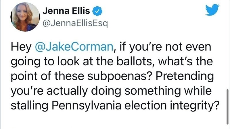Click the word "actually" in the tweet
This screenshot has height=129, width=230.
pyautogui.click(x=67, y=91)
